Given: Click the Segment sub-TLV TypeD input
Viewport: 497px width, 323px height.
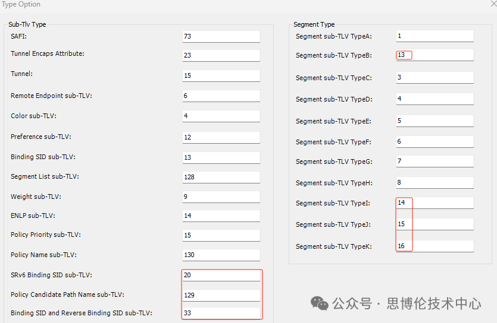Looking at the screenshot, I should (435, 99).
